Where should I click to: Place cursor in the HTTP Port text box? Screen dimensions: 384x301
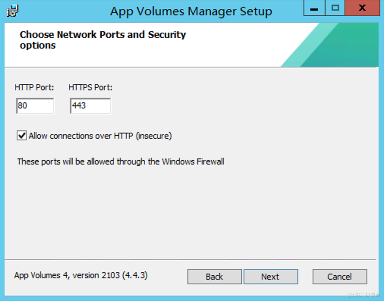click(35, 105)
